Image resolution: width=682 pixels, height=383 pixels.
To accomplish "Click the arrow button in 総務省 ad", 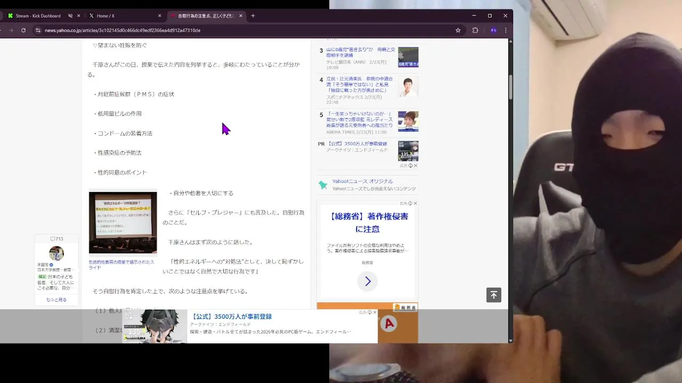I will pyautogui.click(x=368, y=281).
